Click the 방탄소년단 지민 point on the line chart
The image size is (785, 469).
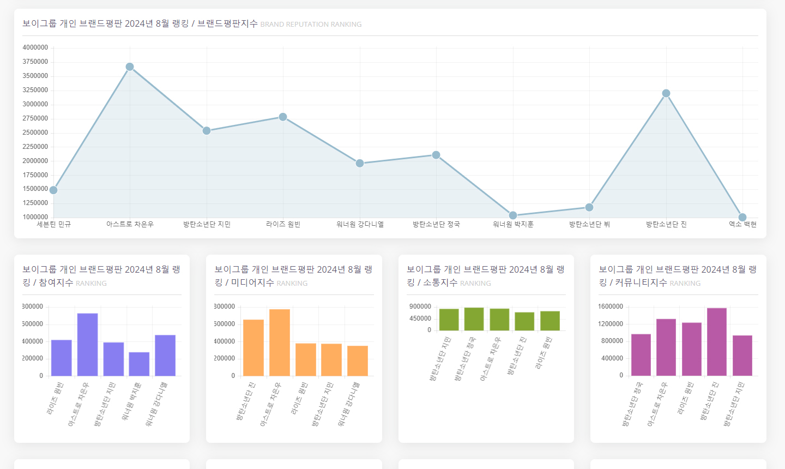tap(207, 131)
